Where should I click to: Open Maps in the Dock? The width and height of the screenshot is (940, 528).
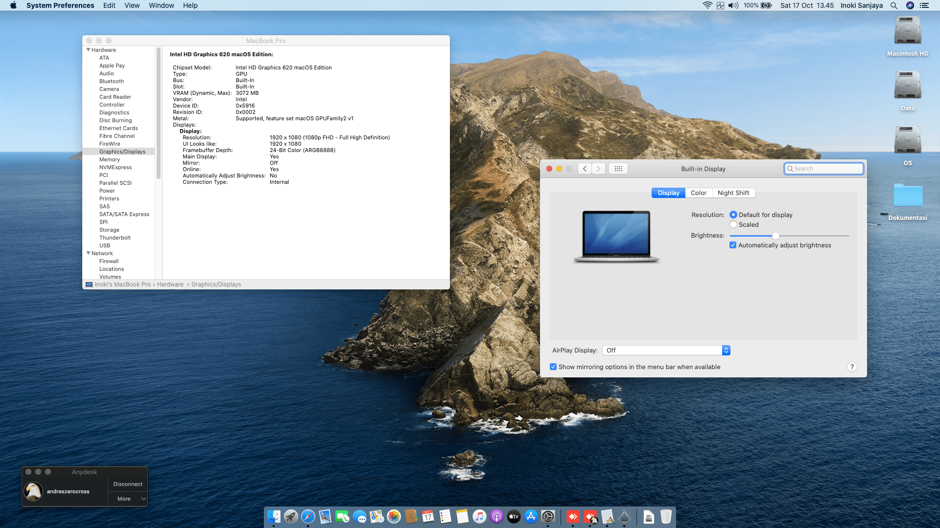[376, 516]
